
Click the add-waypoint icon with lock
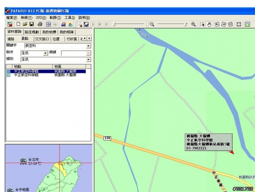coord(80,25)
